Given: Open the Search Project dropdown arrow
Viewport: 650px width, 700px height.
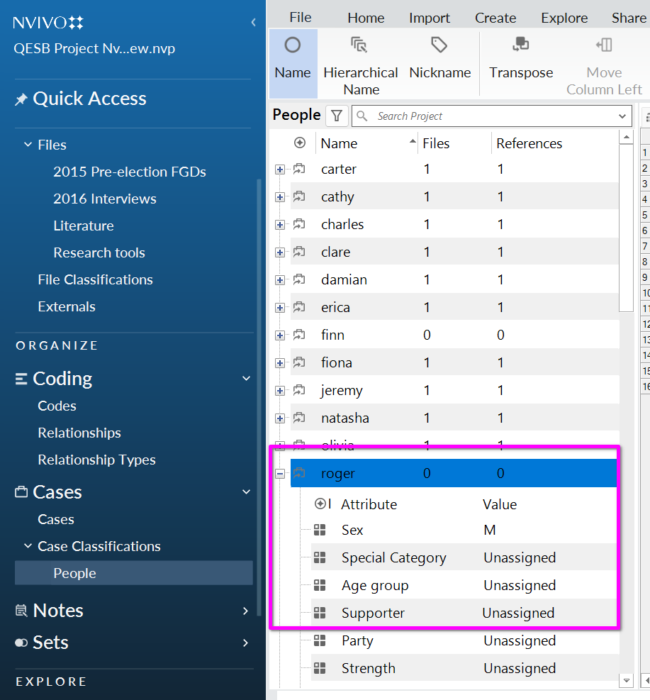Looking at the screenshot, I should [x=622, y=116].
